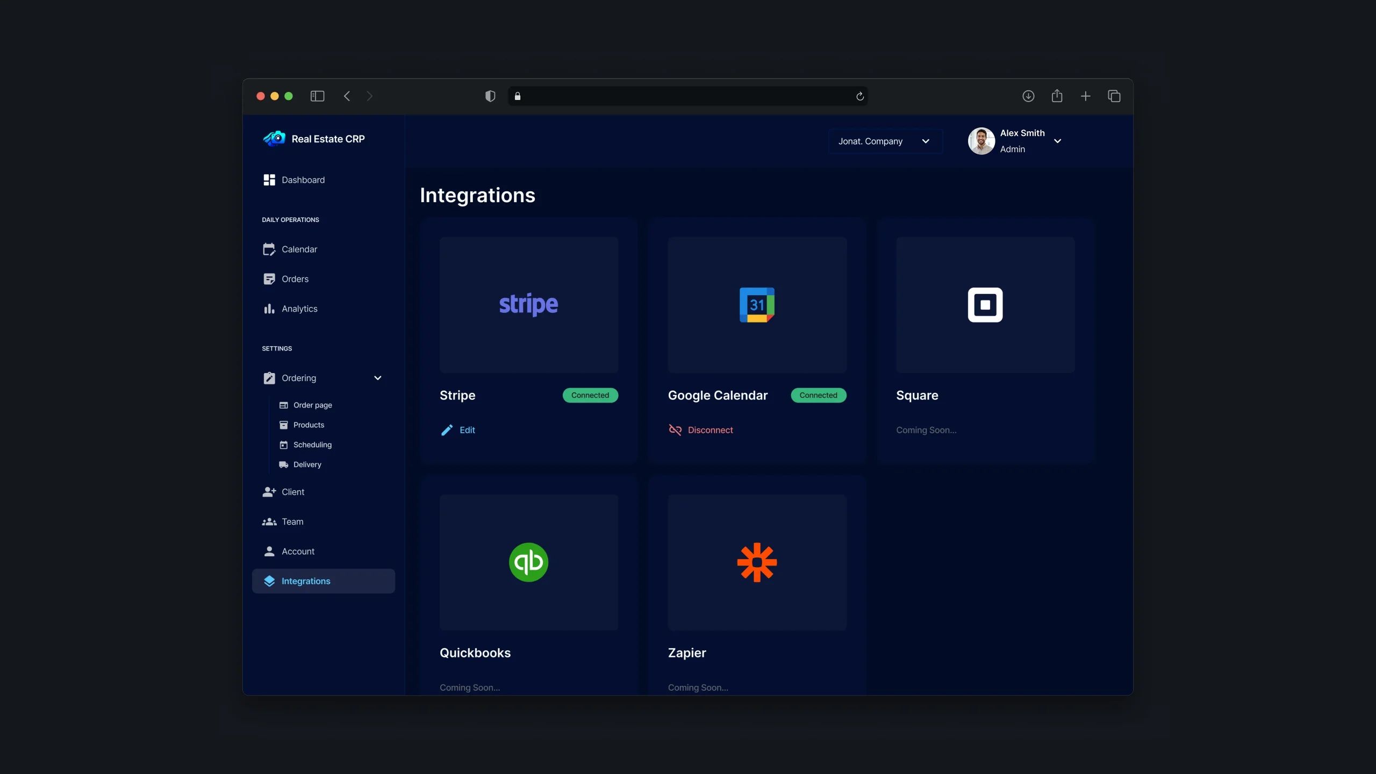The width and height of the screenshot is (1376, 774).
Task: Open the Dashboard grid icon
Action: (269, 180)
